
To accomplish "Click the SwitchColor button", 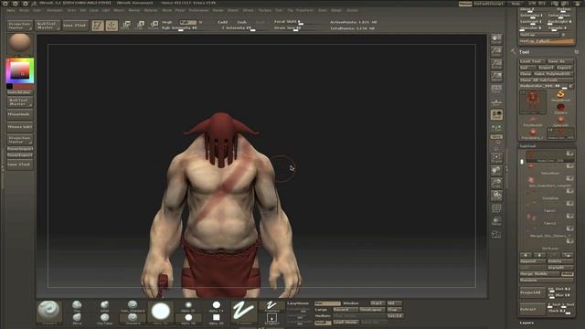I will coord(20,92).
